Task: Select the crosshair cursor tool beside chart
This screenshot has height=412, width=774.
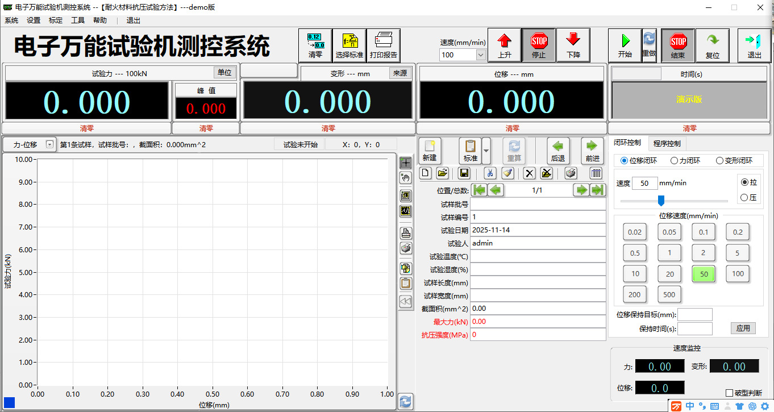Action: [406, 163]
